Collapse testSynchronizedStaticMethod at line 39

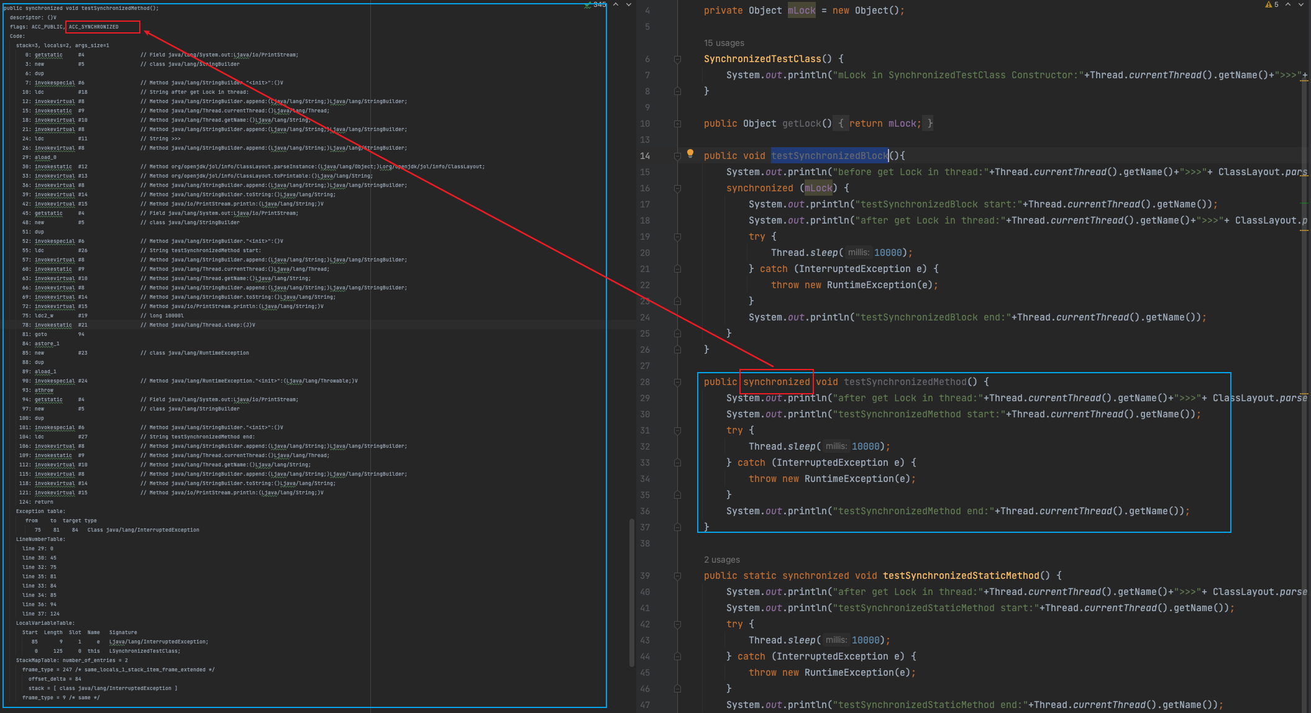[677, 576]
